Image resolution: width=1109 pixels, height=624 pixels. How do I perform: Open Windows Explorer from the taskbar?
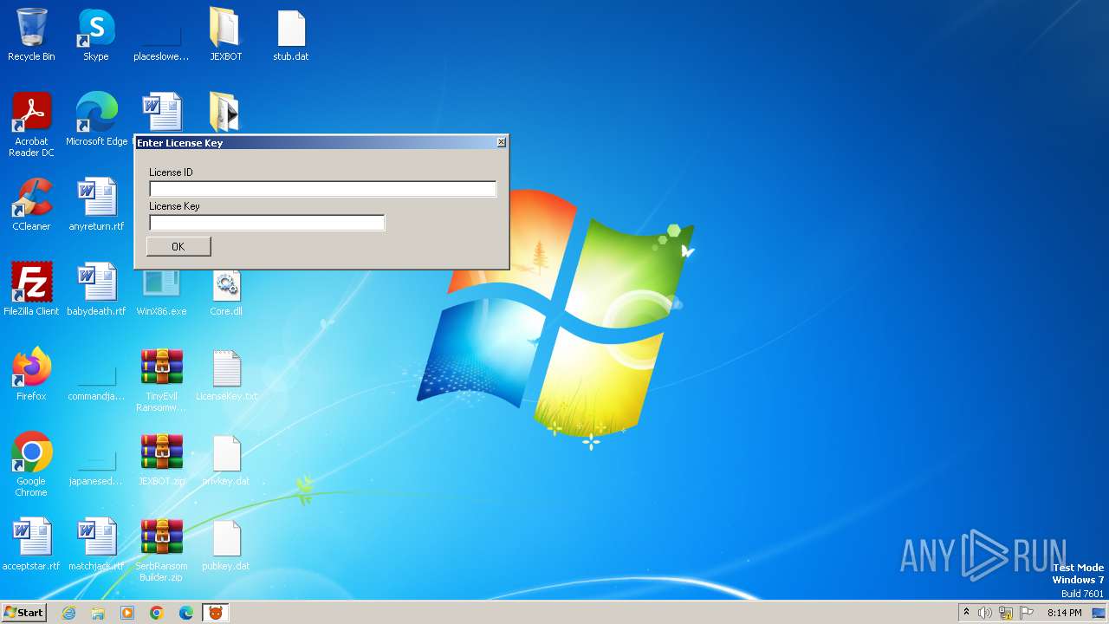tap(98, 613)
